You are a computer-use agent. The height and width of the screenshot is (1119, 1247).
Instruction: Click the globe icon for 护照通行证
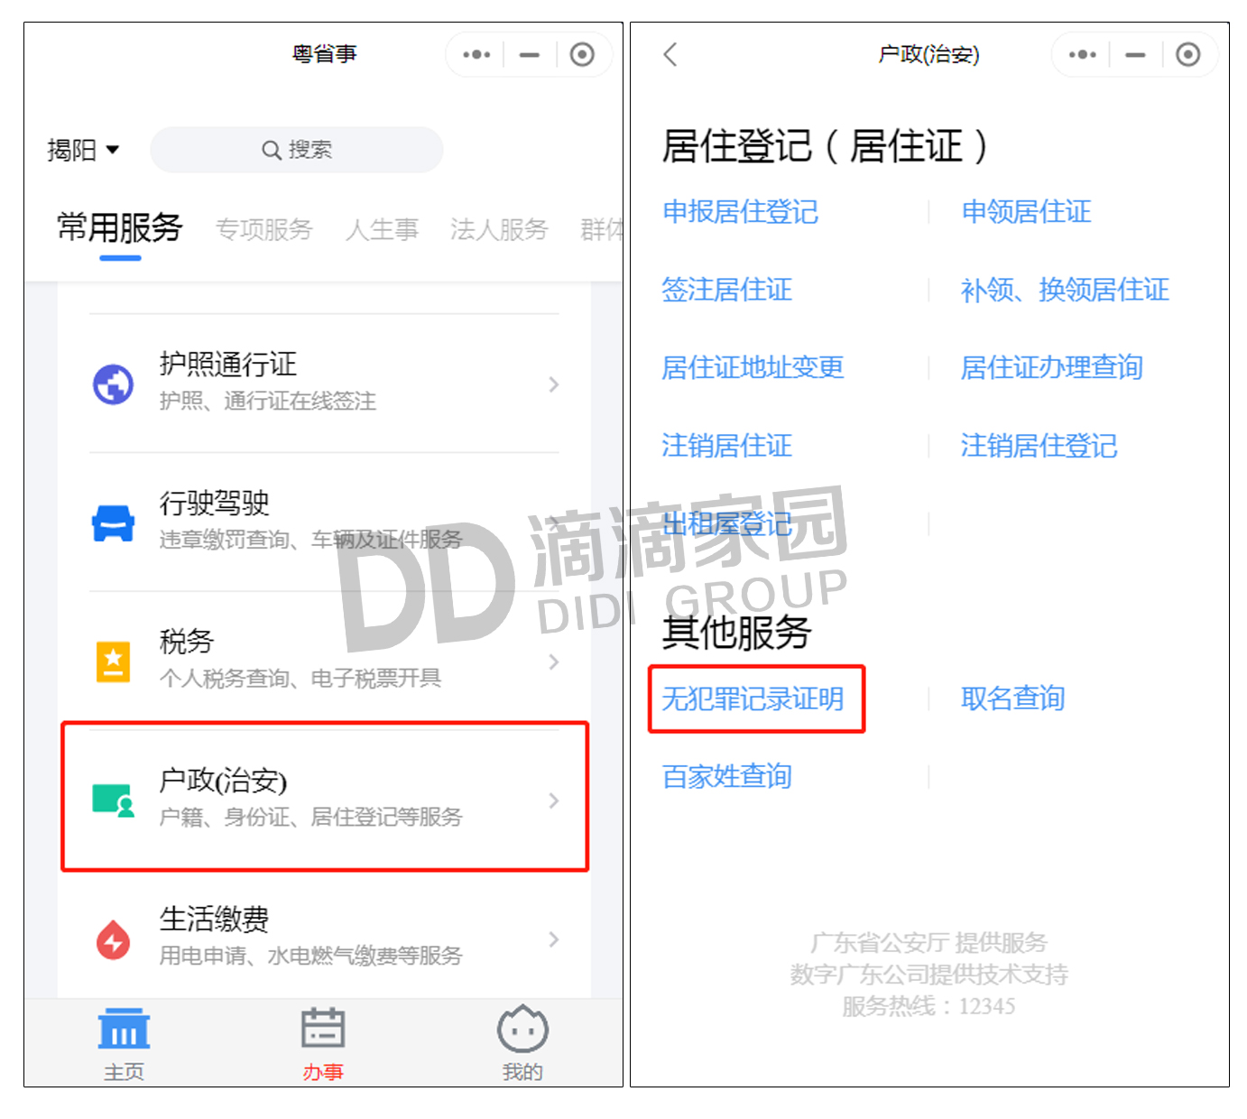(x=114, y=384)
